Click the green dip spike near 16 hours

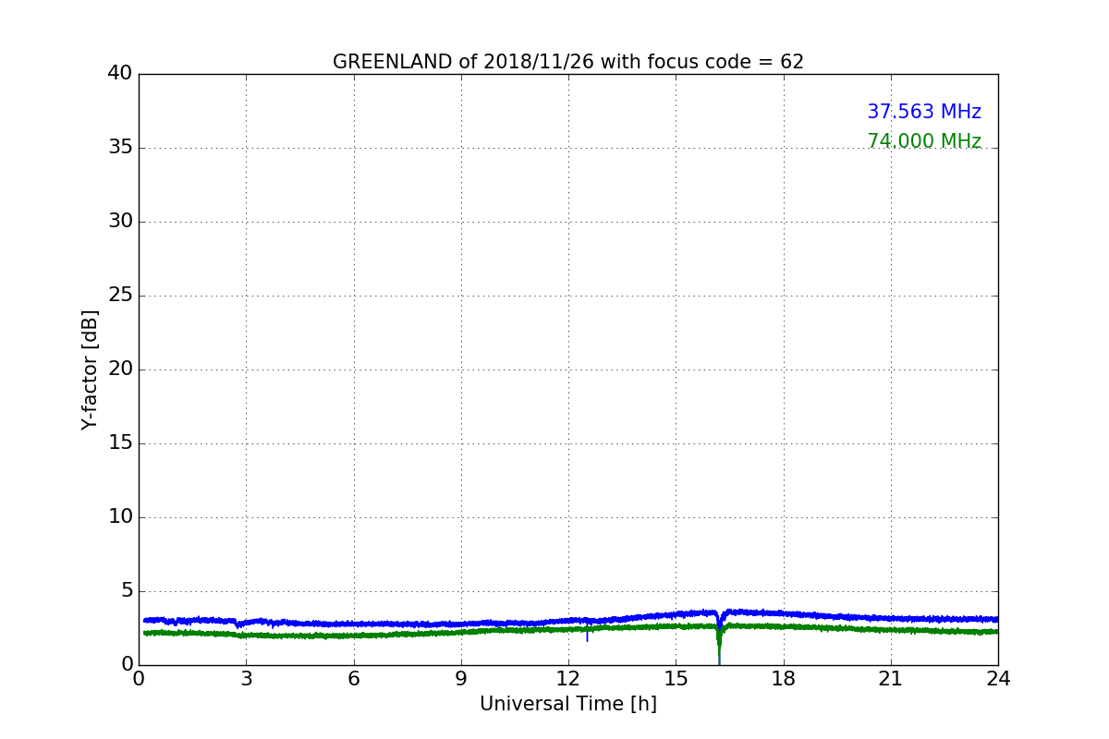coord(719,647)
